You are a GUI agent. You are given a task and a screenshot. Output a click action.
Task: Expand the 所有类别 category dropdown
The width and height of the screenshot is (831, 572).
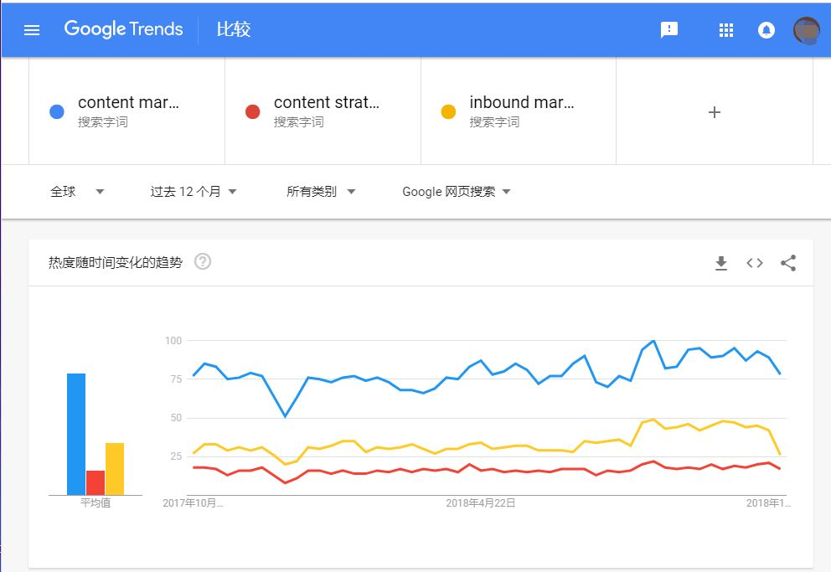[x=321, y=192]
